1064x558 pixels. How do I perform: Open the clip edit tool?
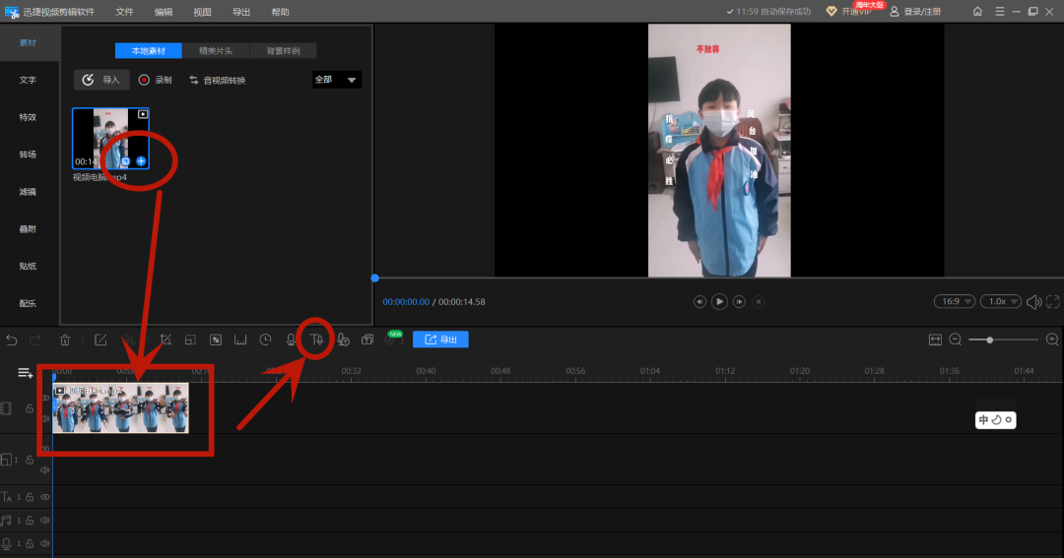click(x=100, y=340)
